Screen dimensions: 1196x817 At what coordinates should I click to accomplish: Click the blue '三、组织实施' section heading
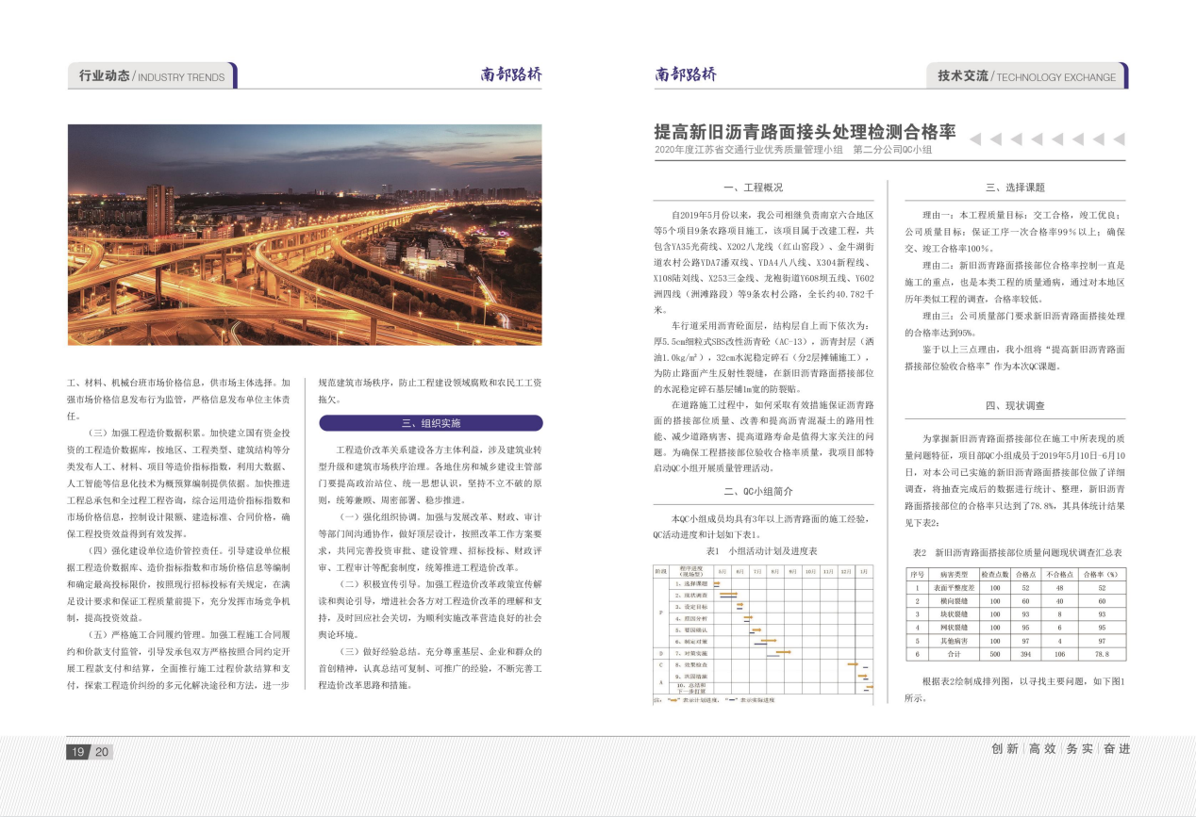429,423
